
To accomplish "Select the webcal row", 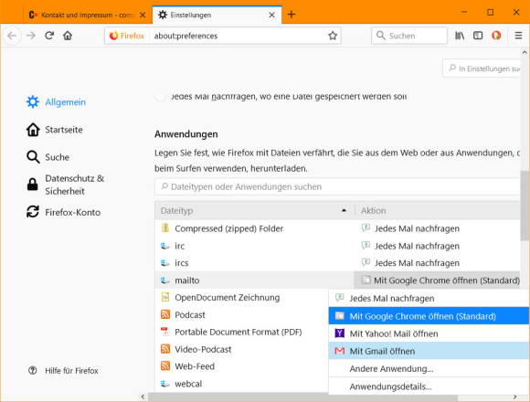I will [241, 384].
